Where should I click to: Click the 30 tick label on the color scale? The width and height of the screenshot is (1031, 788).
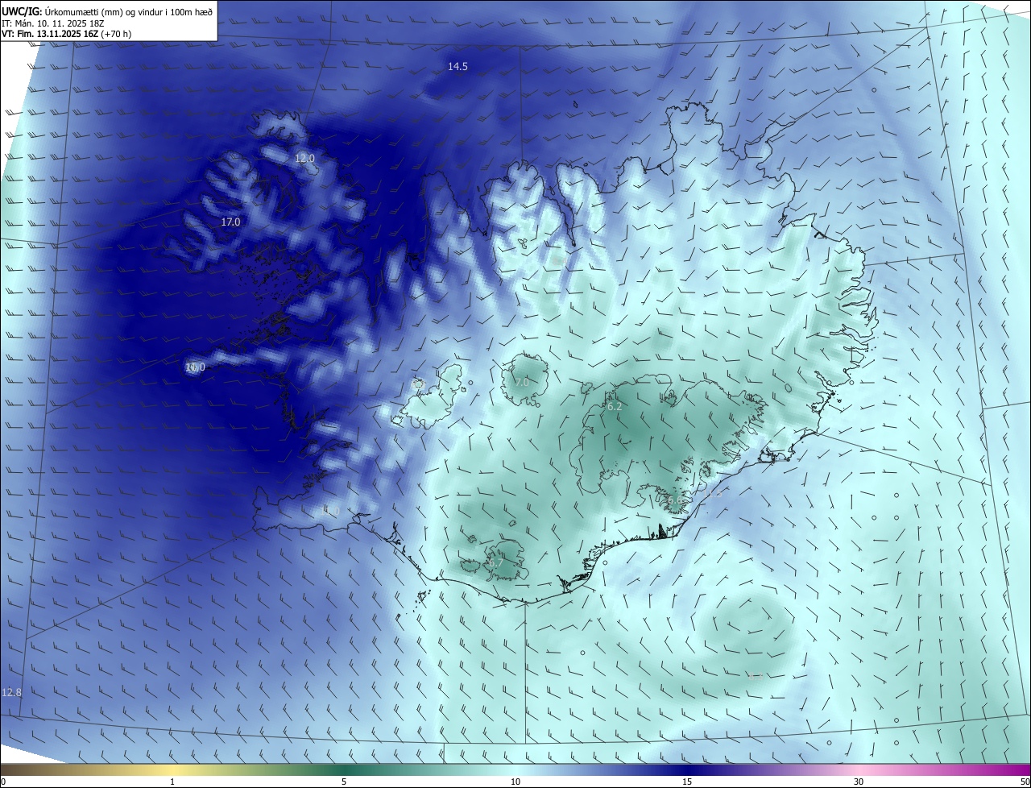[859, 782]
